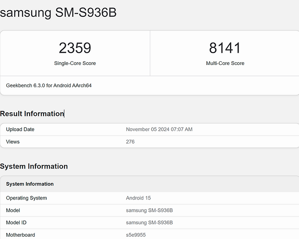Click the samsung SM-S936B page title

[x=58, y=12]
